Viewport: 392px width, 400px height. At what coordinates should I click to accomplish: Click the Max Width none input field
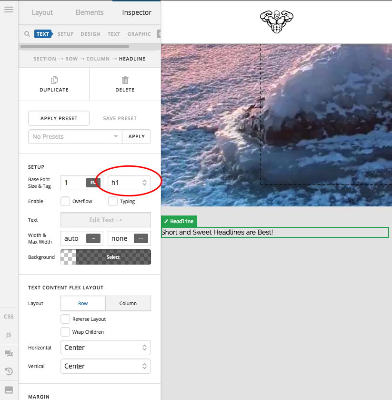coord(121,238)
